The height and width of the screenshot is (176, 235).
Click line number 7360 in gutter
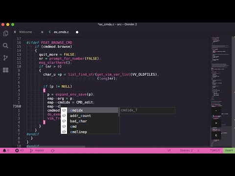(17, 106)
